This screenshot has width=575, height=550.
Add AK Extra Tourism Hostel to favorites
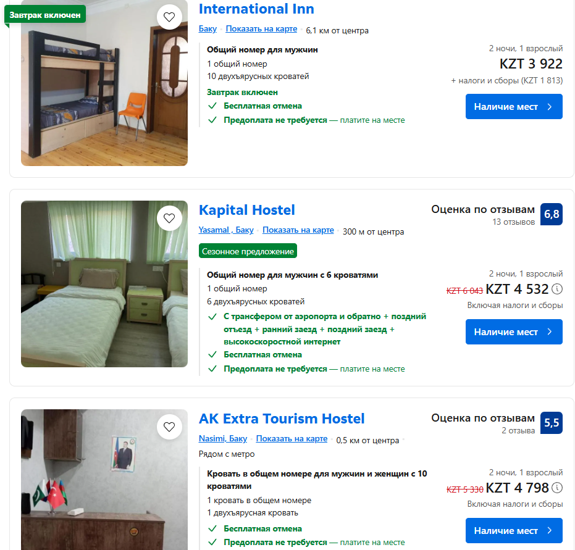point(169,427)
